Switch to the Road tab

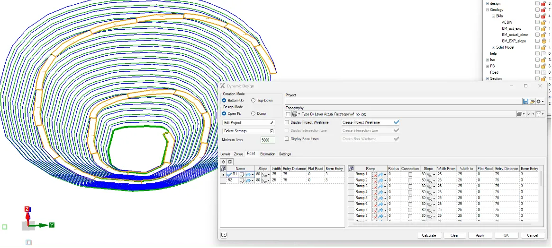tap(251, 154)
